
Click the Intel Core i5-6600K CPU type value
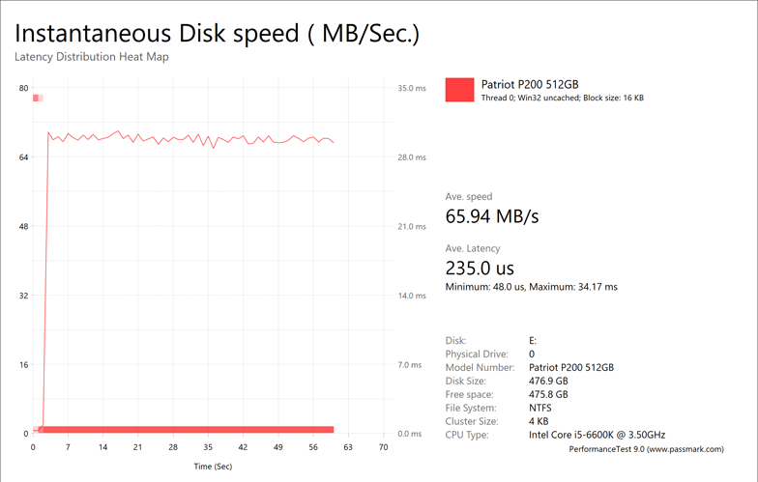[x=597, y=436]
